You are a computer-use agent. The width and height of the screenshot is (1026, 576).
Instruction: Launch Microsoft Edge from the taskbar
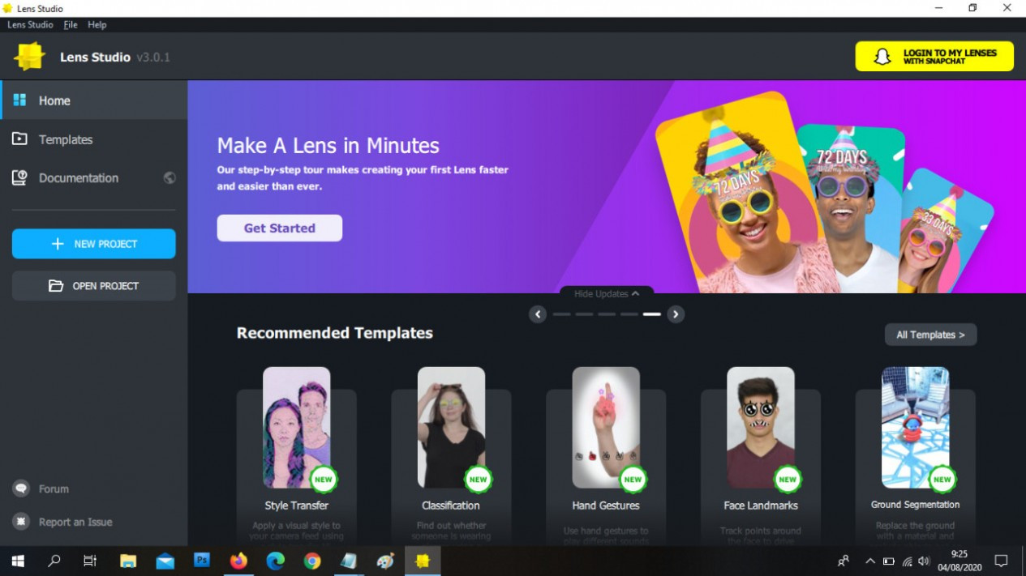pyautogui.click(x=276, y=561)
